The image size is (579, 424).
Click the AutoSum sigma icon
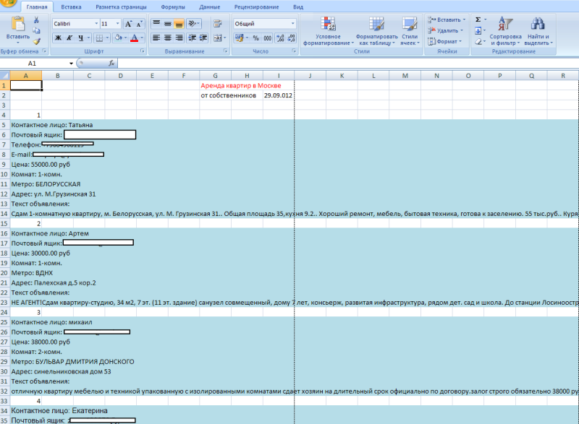pos(478,20)
